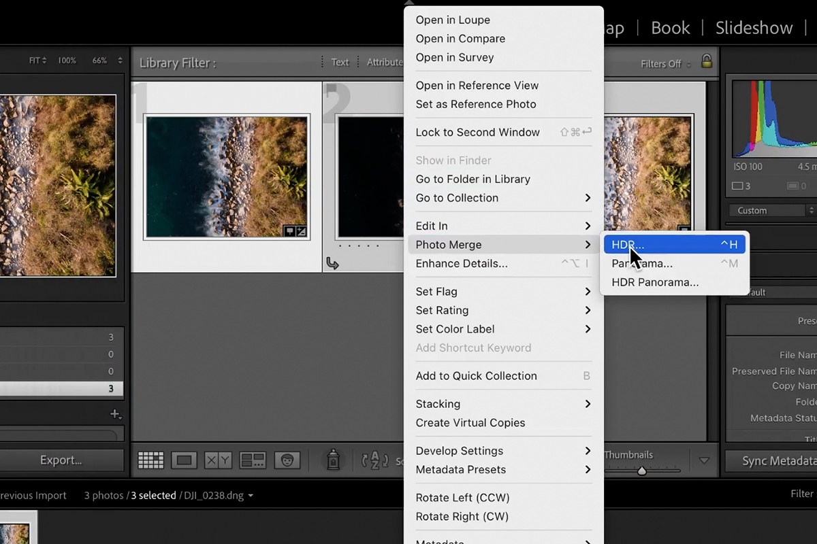Select Create Virtual Copies
Image resolution: width=817 pixels, height=544 pixels.
[504, 423]
